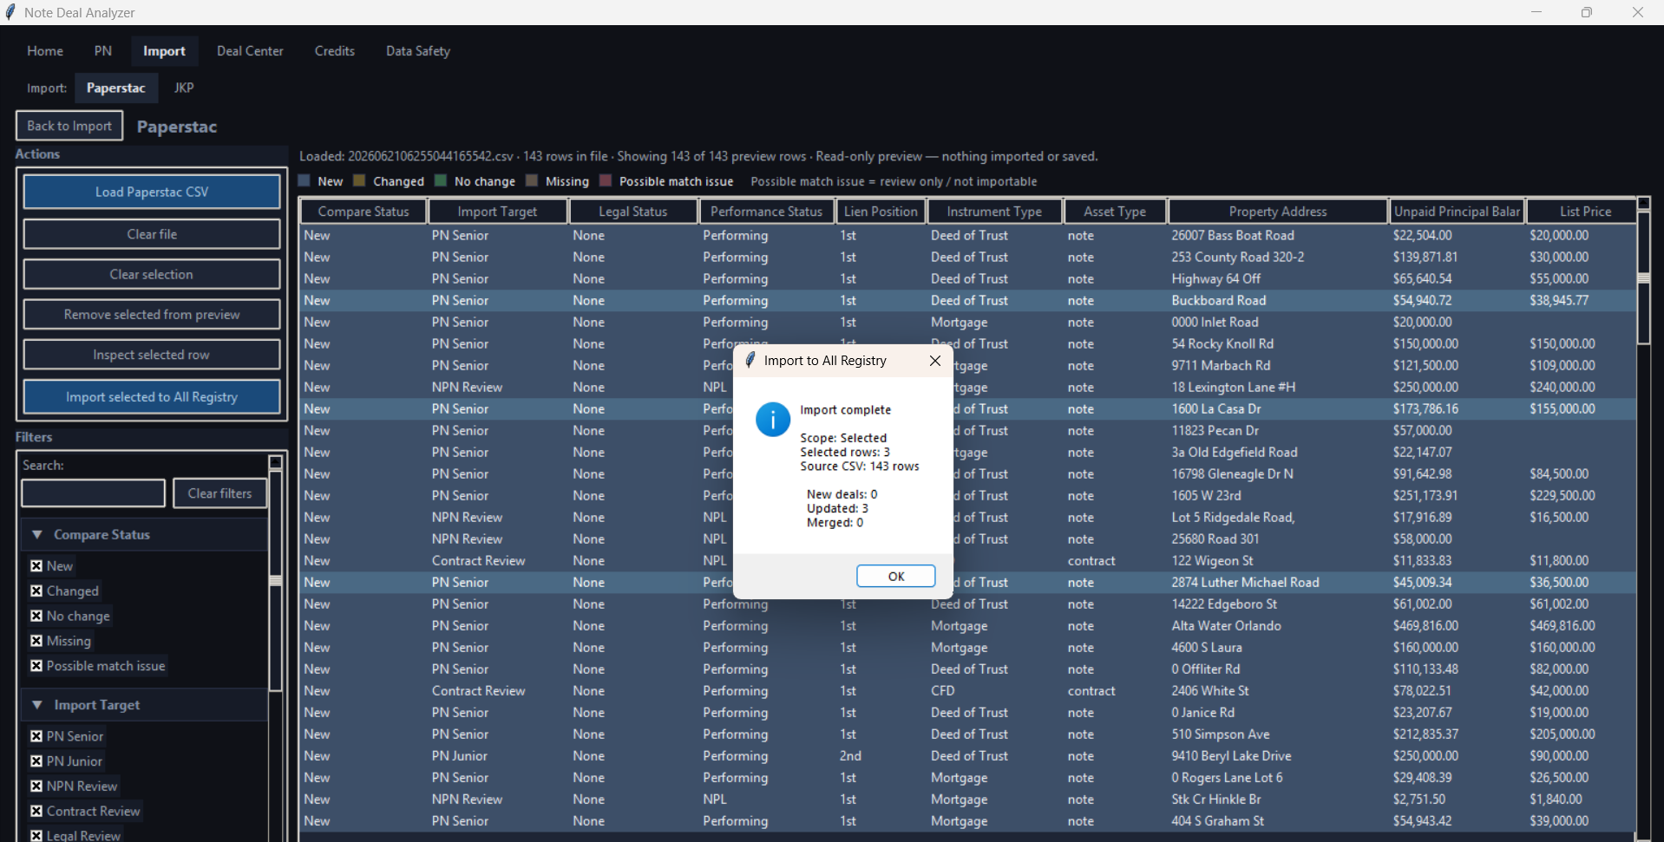Collapse the Compare Status filter group

[37, 535]
